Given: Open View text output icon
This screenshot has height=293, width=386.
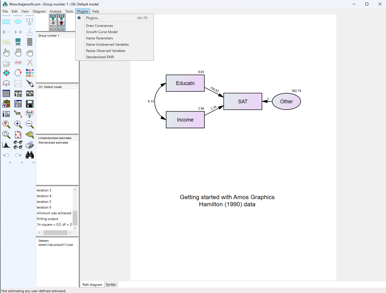Looking at the screenshot, I should click(x=18, y=104).
